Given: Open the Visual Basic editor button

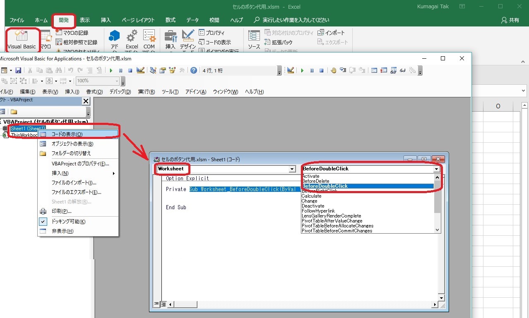Looking at the screenshot, I should tap(22, 40).
